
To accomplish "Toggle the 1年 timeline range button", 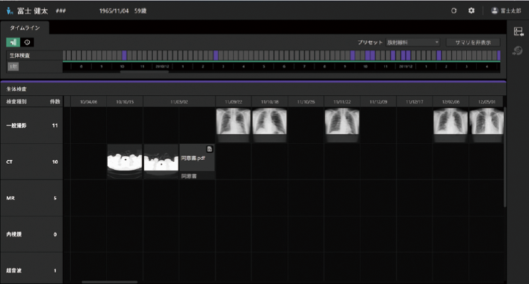I will click(13, 66).
